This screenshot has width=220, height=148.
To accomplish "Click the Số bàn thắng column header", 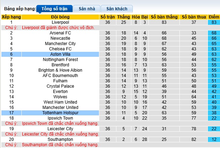I will click(x=164, y=17).
